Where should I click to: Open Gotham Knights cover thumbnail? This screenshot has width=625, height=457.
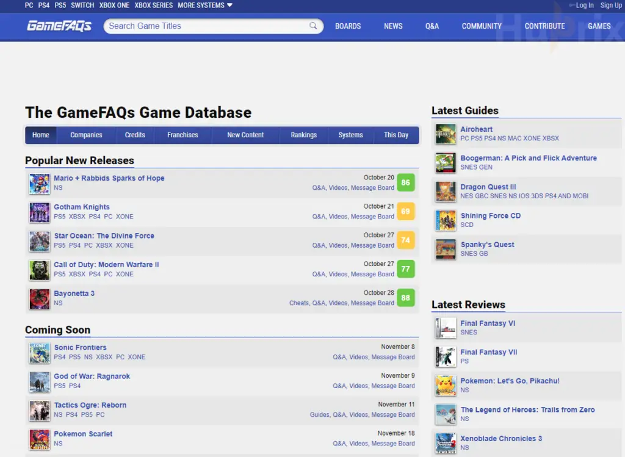coord(40,212)
